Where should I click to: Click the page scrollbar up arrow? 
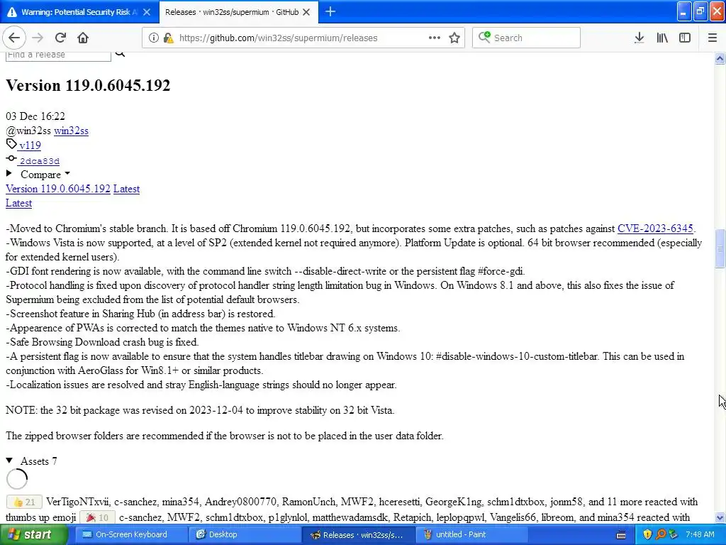[x=720, y=58]
